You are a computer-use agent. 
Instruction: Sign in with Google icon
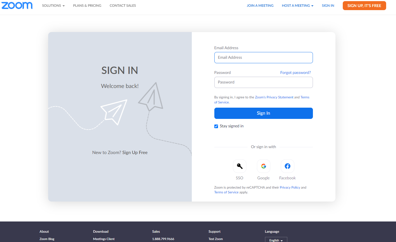pyautogui.click(x=263, y=166)
